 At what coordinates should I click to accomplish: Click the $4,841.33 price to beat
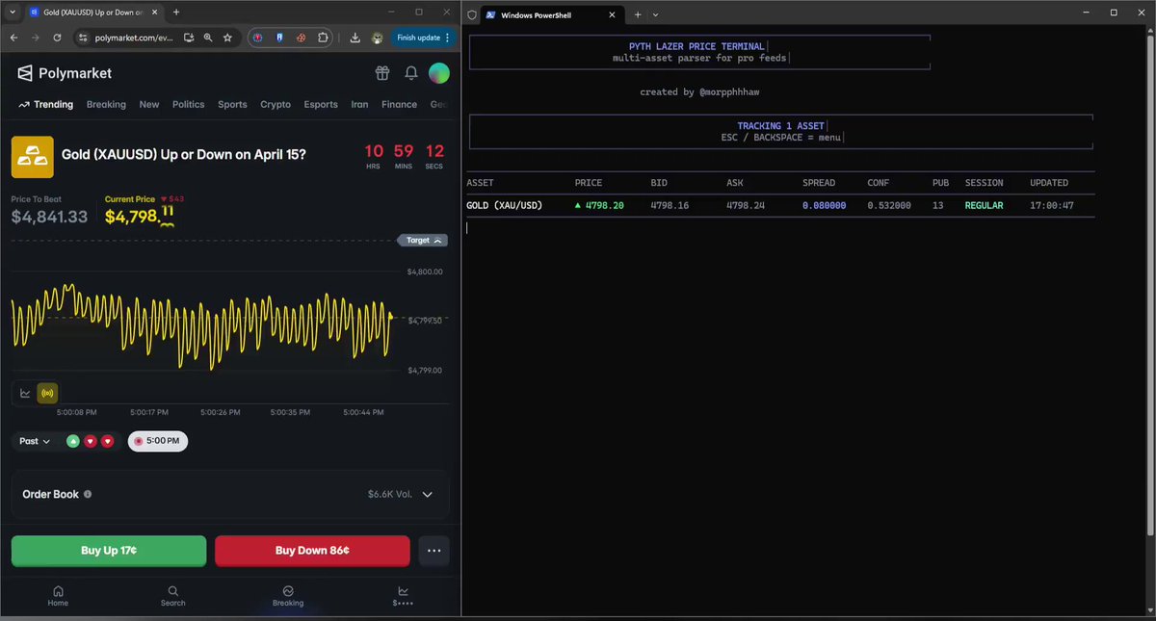coord(49,217)
